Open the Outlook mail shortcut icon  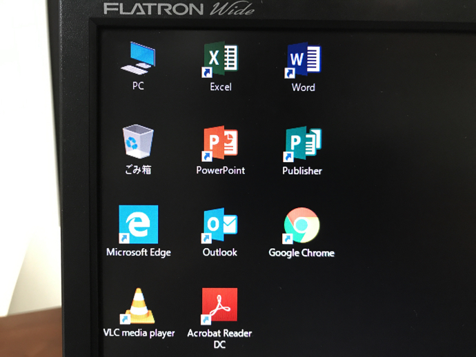click(x=219, y=225)
